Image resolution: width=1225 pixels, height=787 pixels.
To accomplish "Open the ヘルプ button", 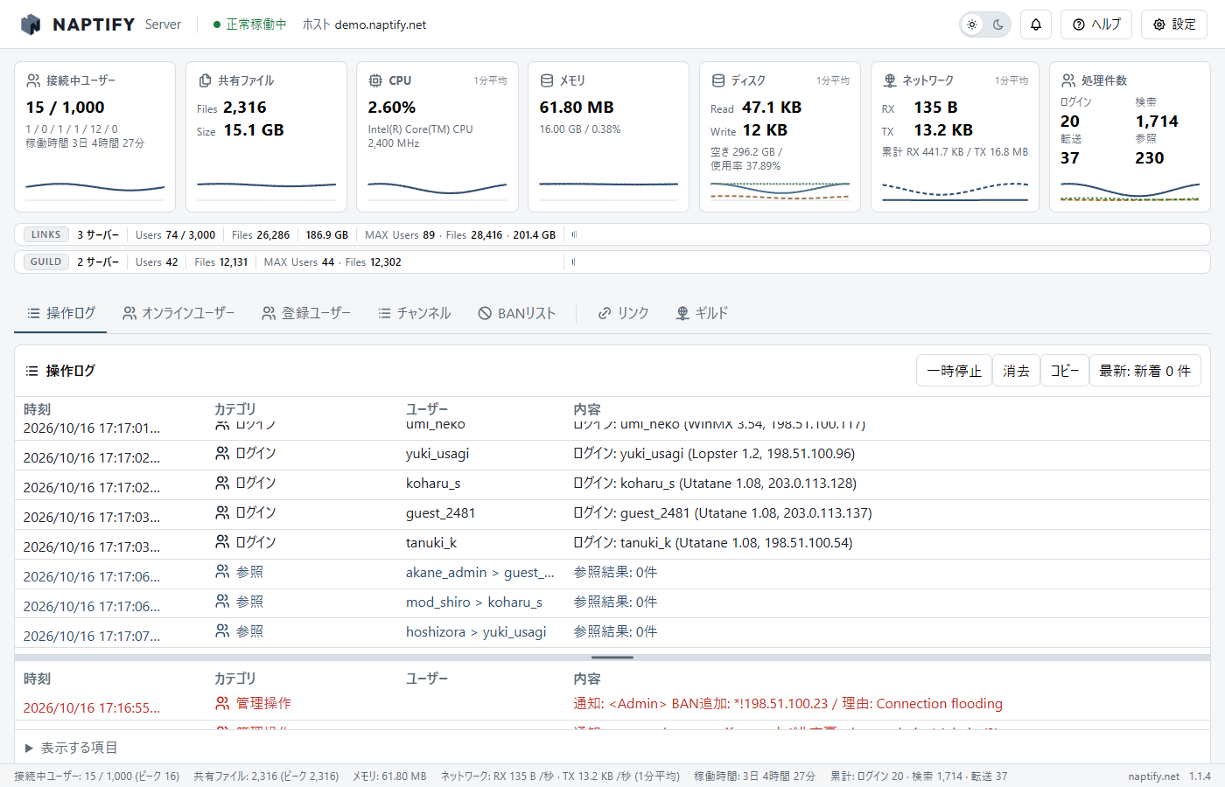I will (1096, 24).
